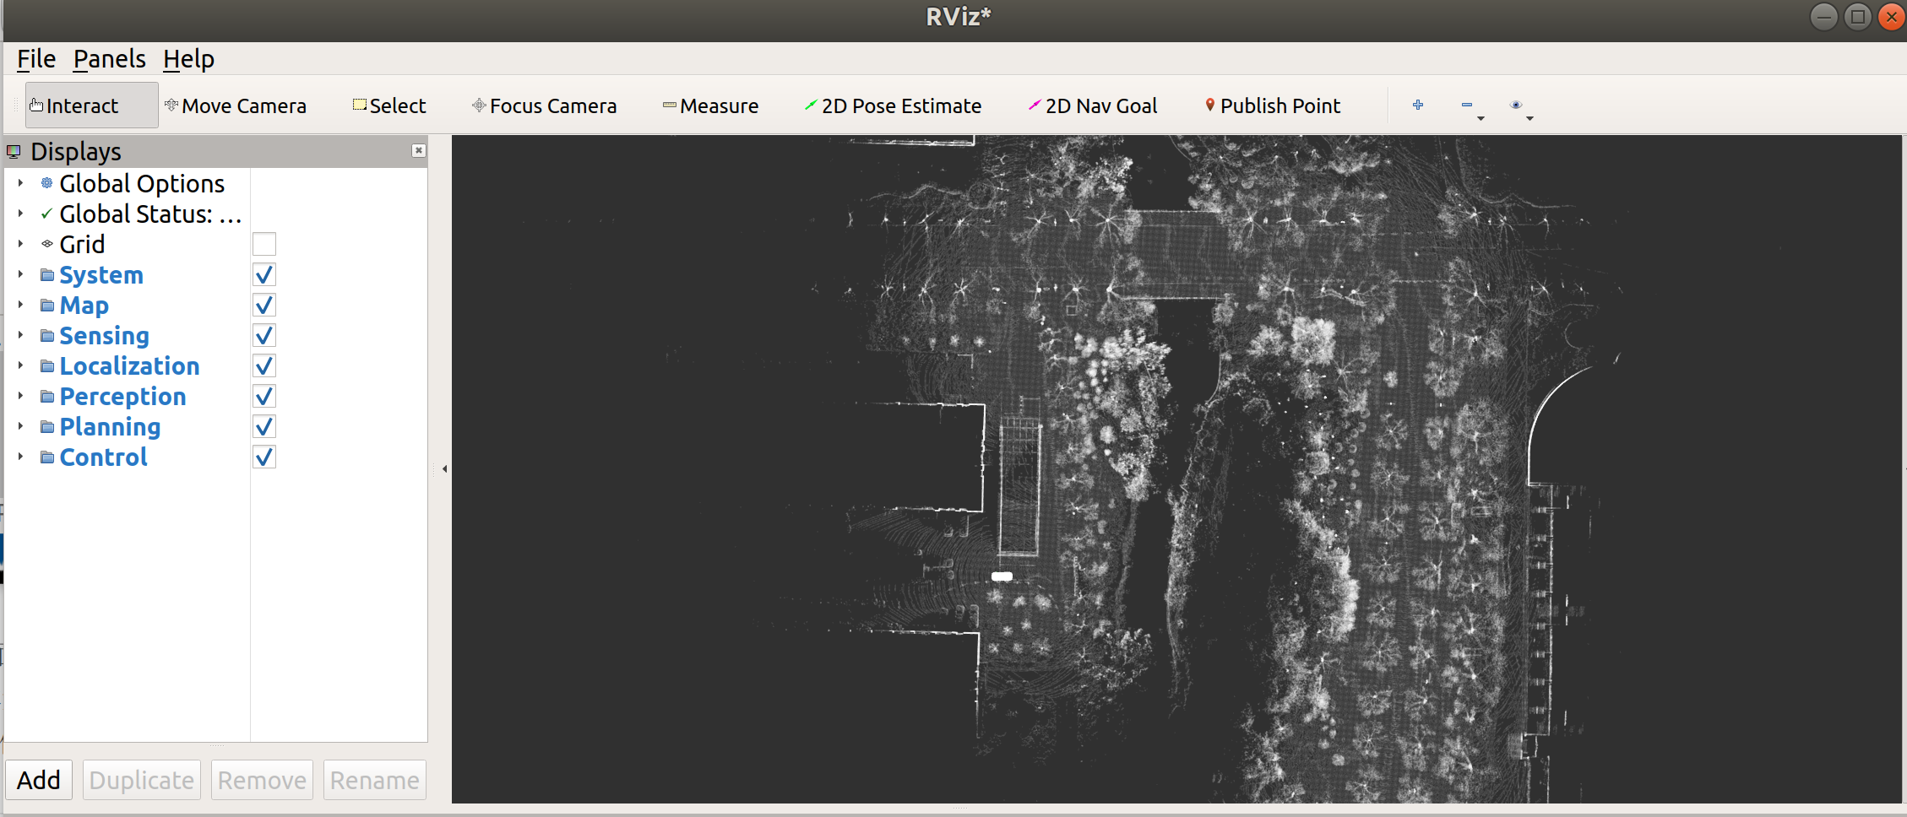Disable the Perception group checkbox
This screenshot has width=1907, height=817.
tap(264, 396)
